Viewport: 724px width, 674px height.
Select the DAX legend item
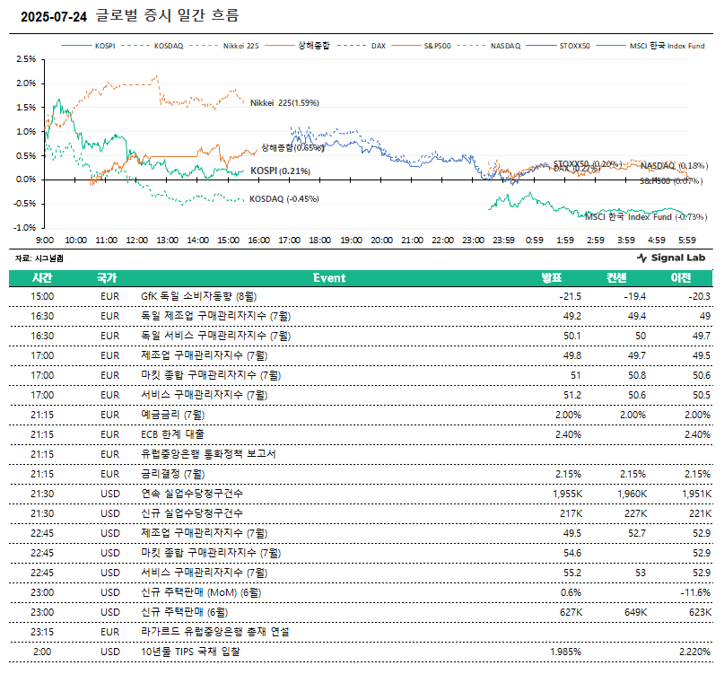point(379,45)
